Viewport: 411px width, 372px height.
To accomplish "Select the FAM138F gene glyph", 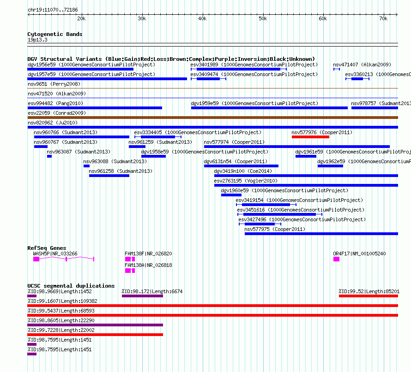I will tap(130, 259).
